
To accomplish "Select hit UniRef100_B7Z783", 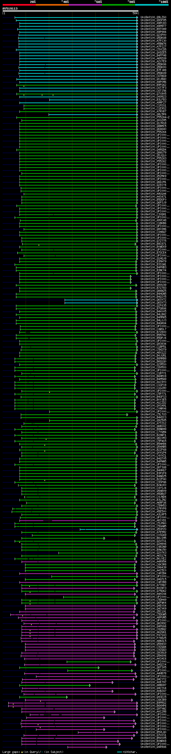I will coord(153,288).
